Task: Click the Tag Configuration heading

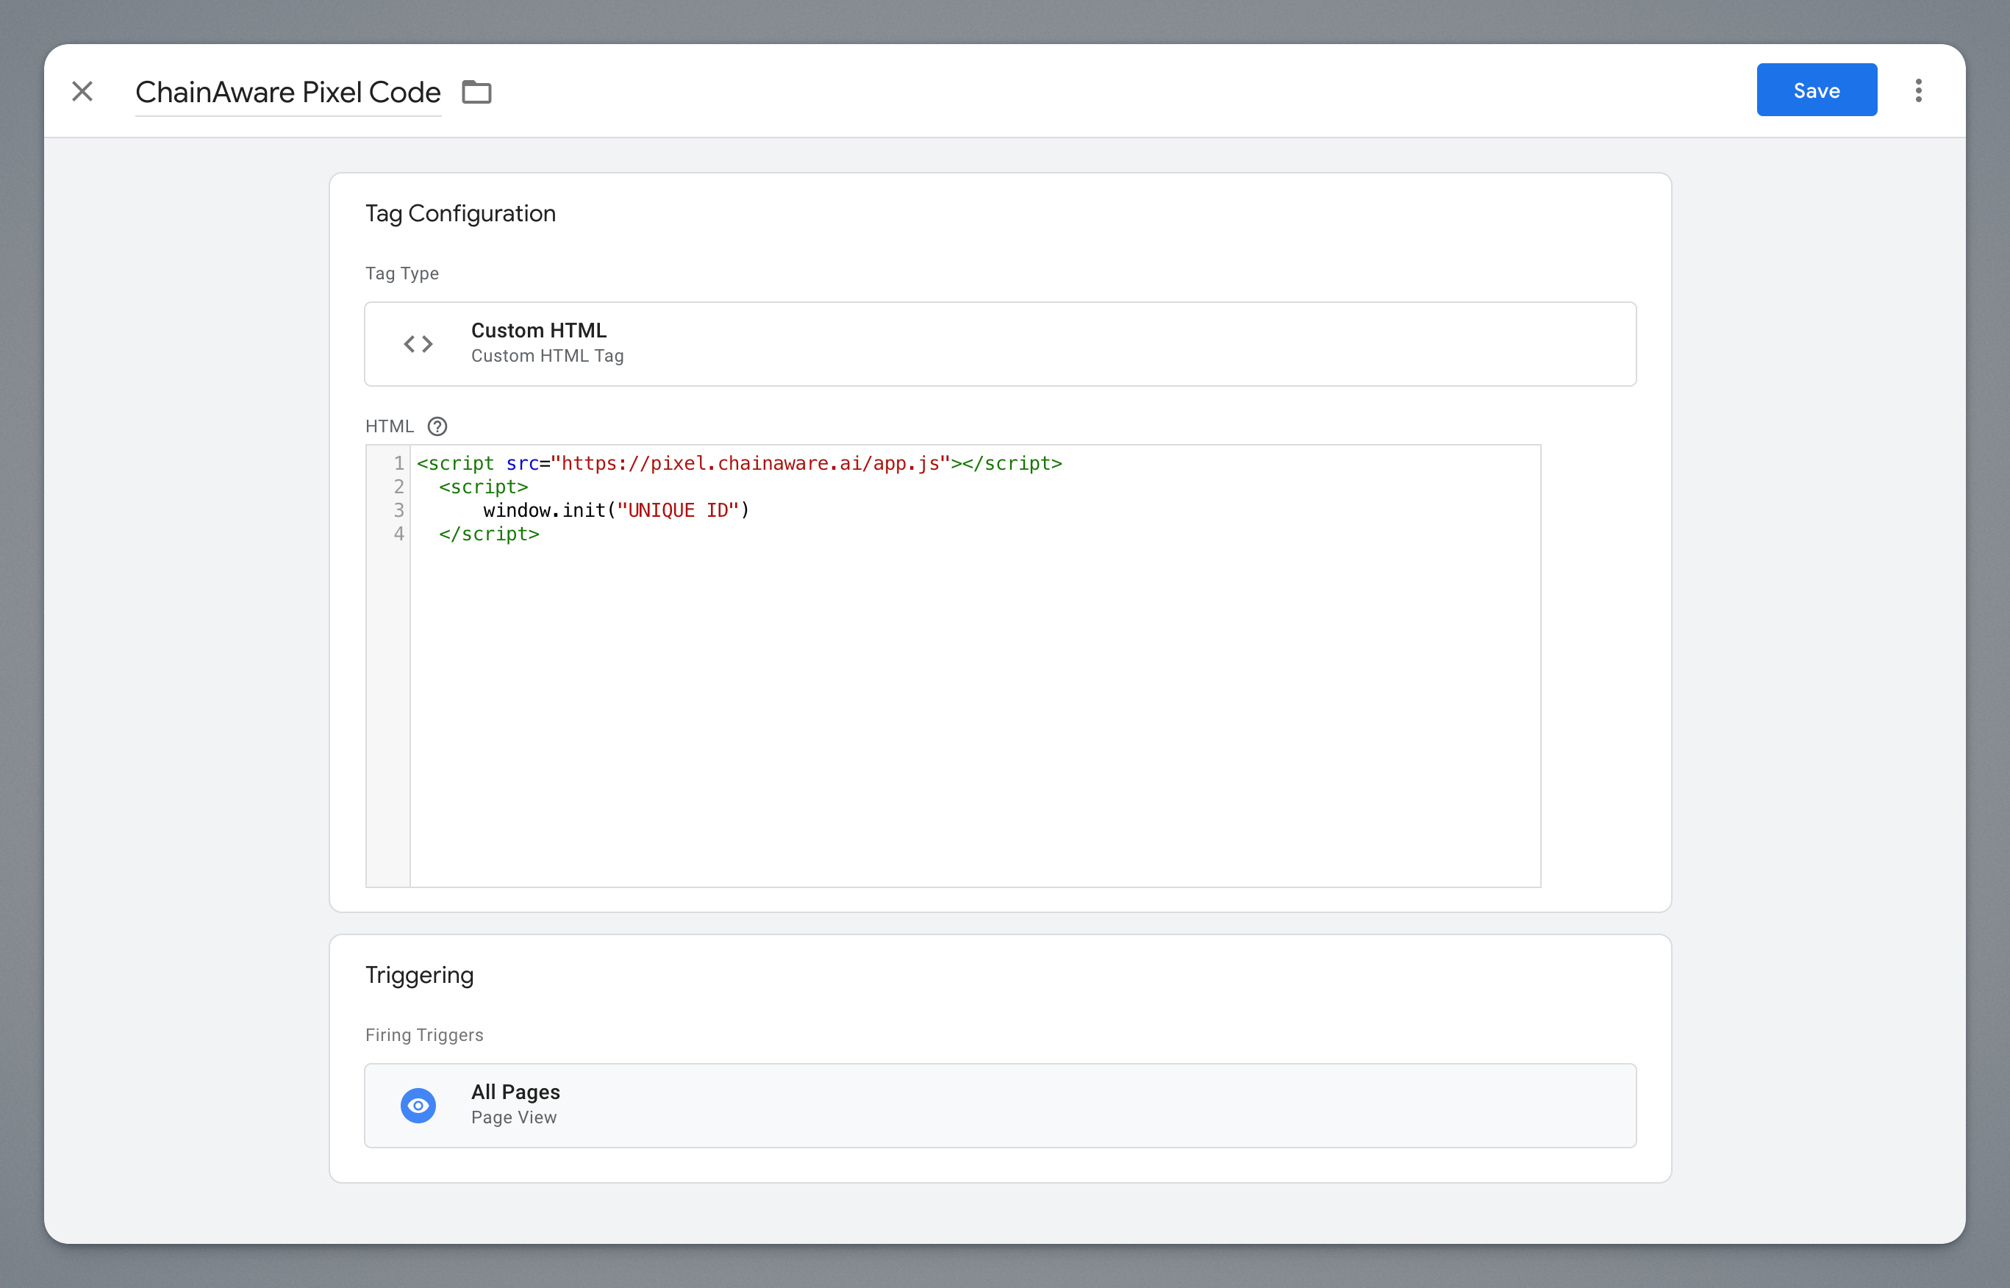Action: tap(461, 213)
